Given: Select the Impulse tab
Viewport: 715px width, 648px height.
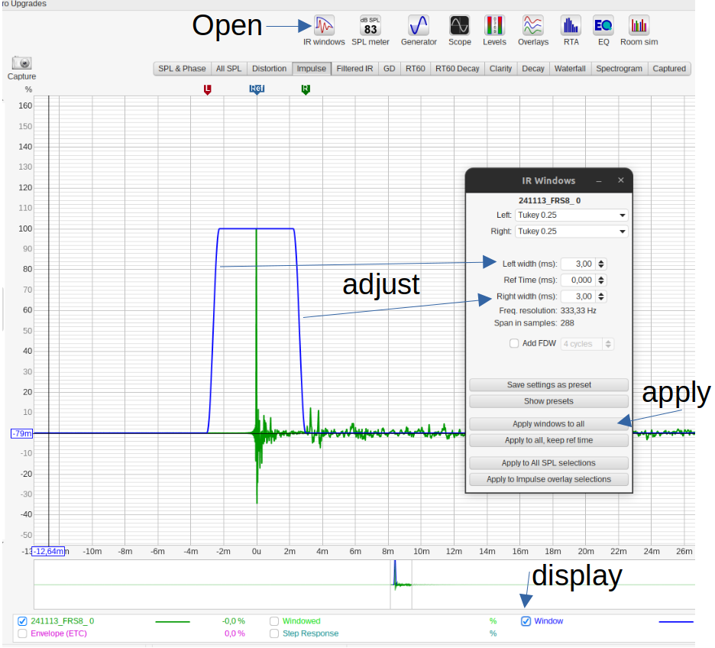Looking at the screenshot, I should point(312,69).
